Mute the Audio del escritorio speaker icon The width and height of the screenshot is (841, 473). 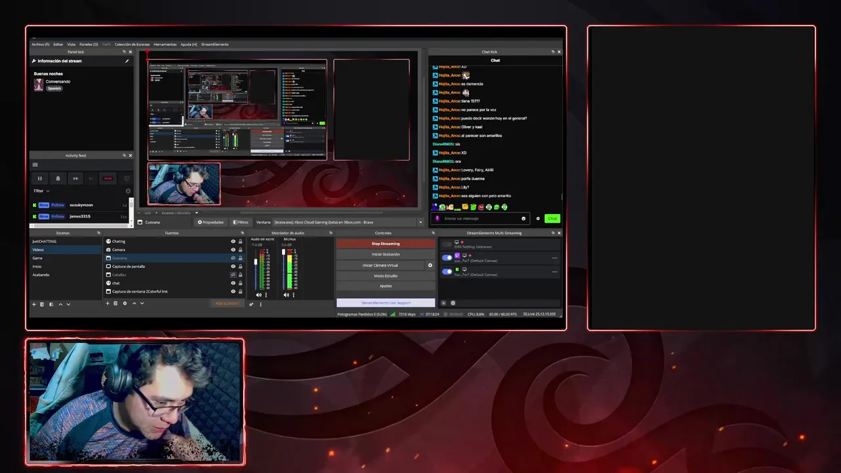click(258, 295)
